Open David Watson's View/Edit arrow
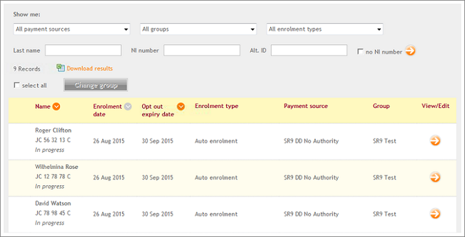The image size is (465, 237). [435, 214]
